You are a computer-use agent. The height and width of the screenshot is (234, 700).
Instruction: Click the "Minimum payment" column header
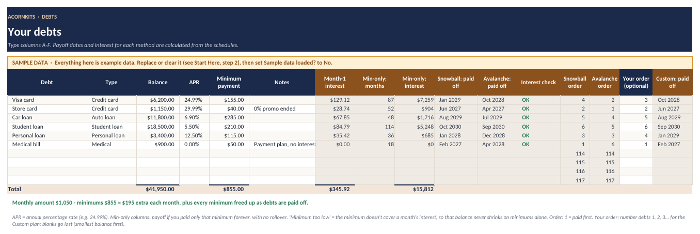pos(229,82)
